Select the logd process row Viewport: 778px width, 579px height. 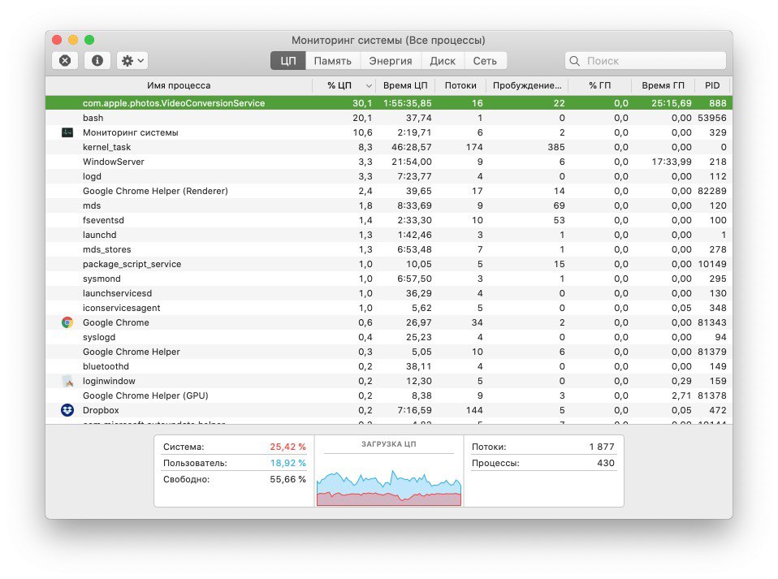tap(389, 176)
